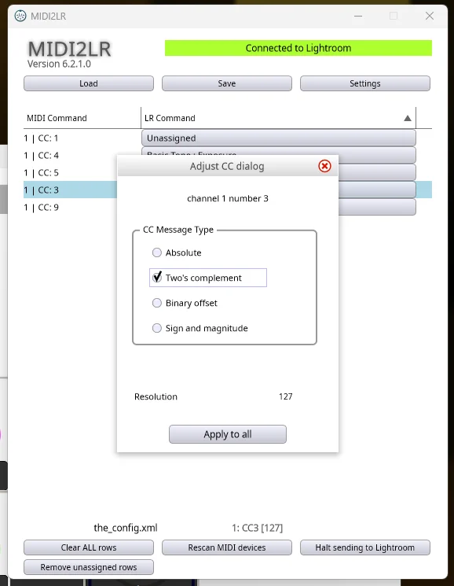Click the channel 1 number 3 label
Image resolution: width=454 pixels, height=586 pixels.
coord(228,198)
